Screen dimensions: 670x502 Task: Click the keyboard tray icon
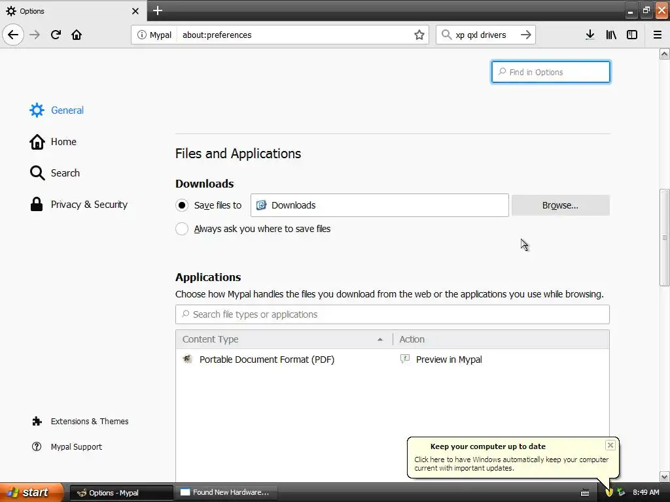(585, 493)
